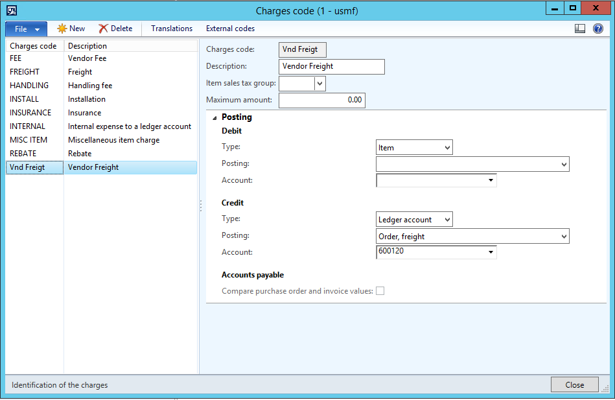Toggle Compare purchase order and invoice values checkbox
This screenshot has width=615, height=400.
pos(380,291)
